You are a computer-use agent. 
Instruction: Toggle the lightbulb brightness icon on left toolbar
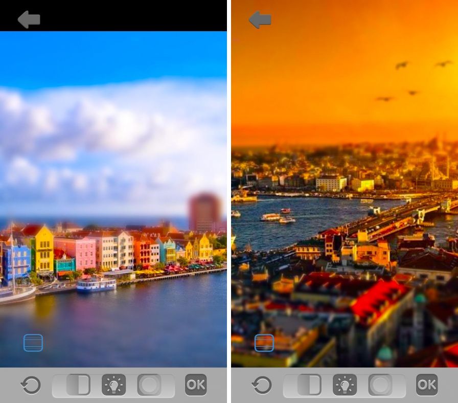point(113,385)
